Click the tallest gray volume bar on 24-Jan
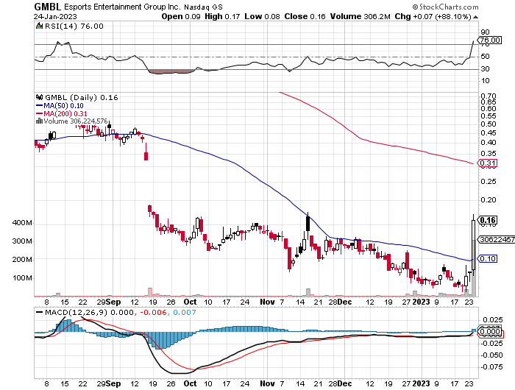 click(473, 268)
